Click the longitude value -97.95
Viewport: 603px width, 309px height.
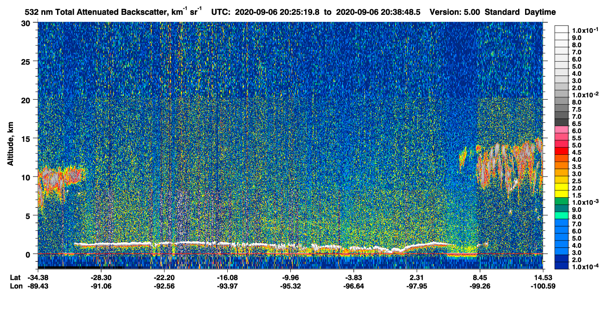pos(417,286)
